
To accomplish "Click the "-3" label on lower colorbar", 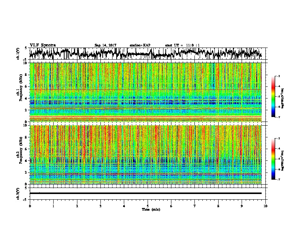I will pos(278,139).
